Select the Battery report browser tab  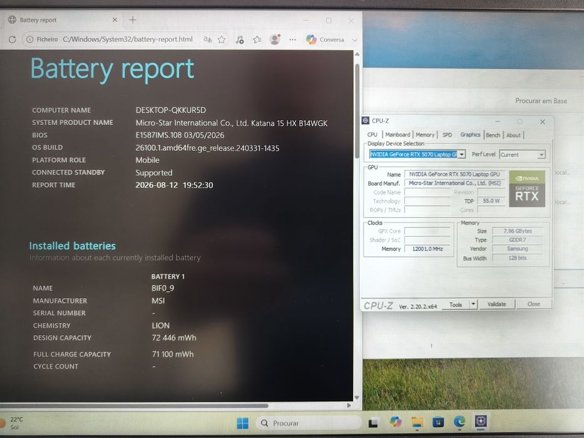63,20
